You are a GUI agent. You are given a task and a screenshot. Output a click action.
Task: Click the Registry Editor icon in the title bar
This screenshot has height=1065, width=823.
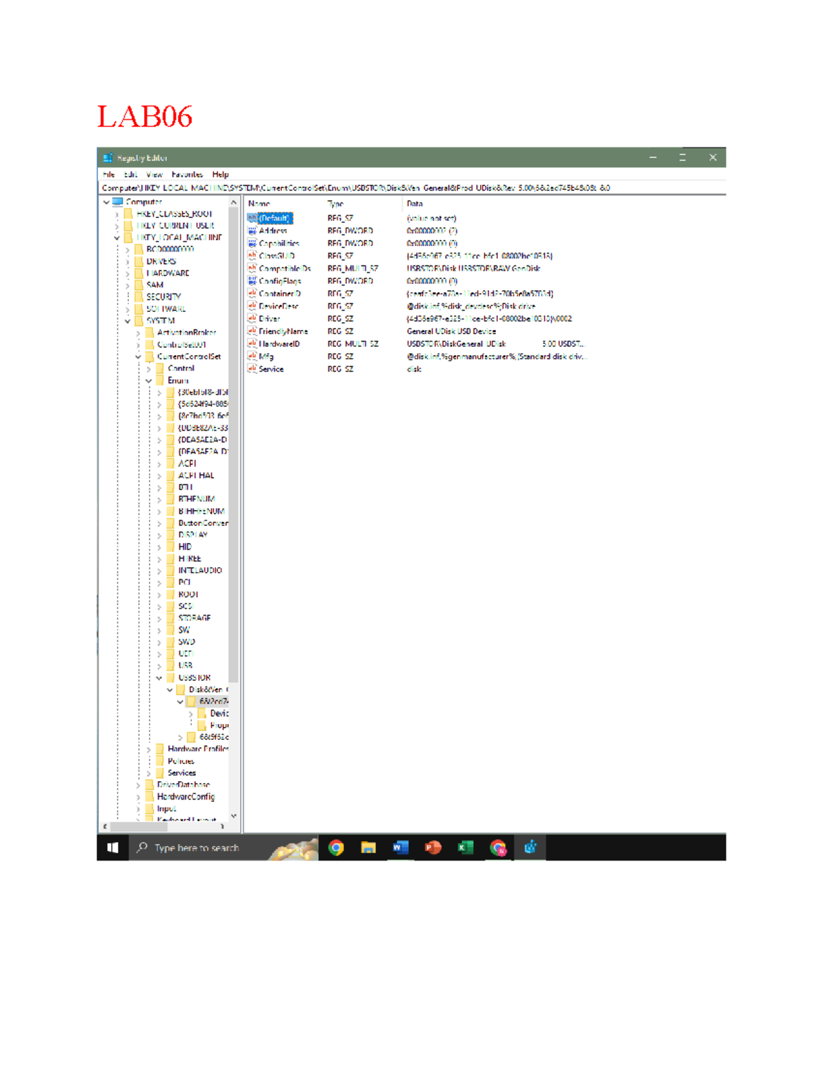click(107, 157)
